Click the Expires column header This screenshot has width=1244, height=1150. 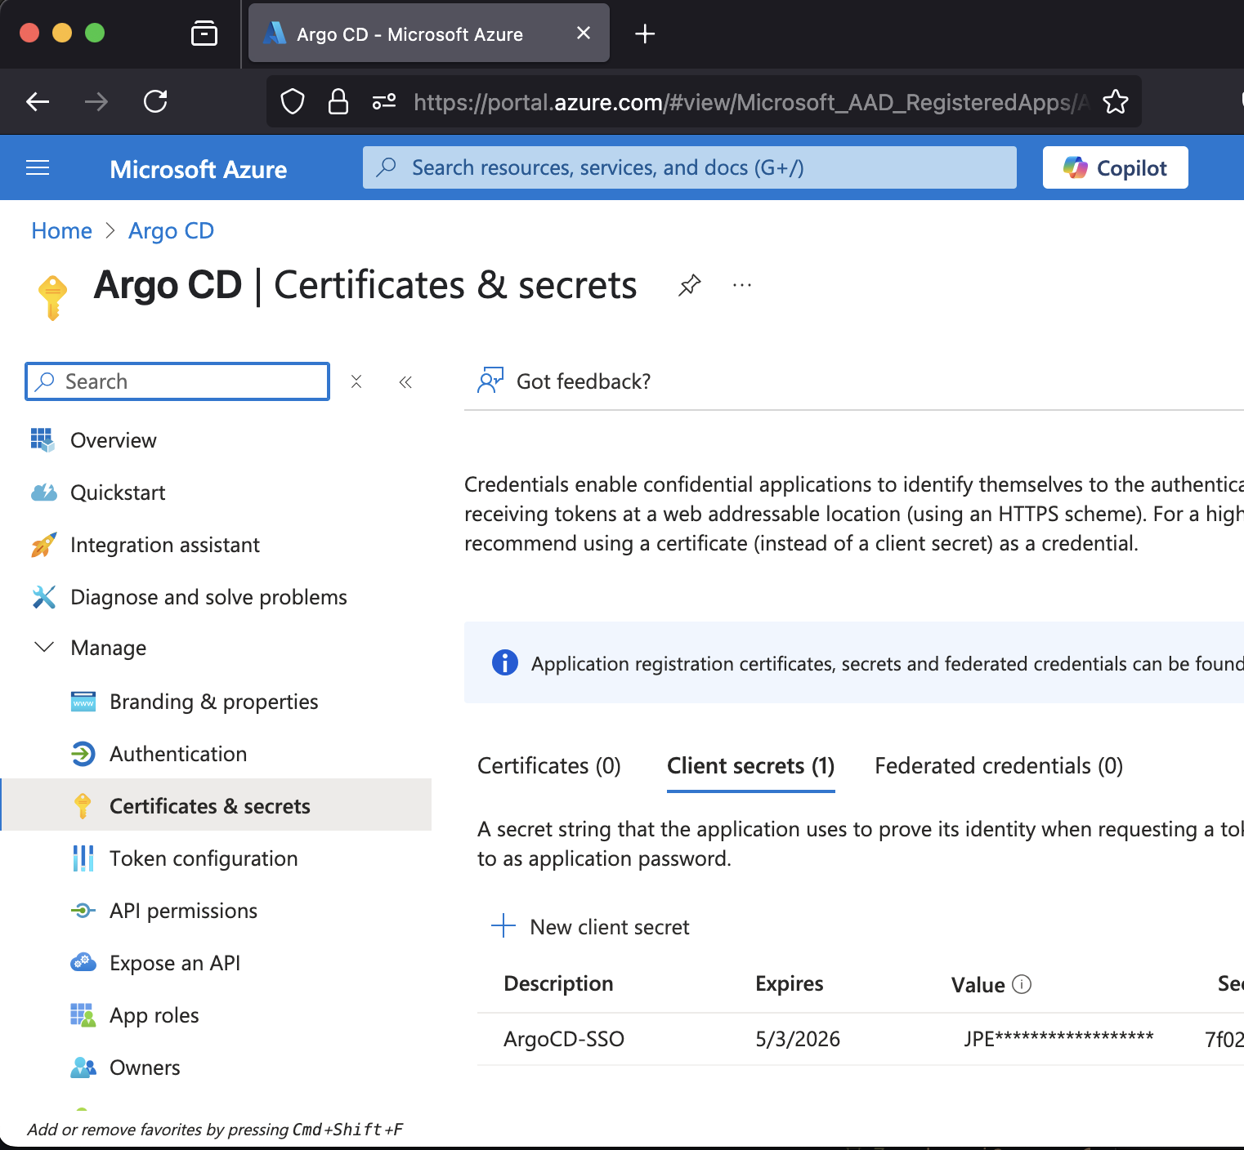pyautogui.click(x=789, y=983)
